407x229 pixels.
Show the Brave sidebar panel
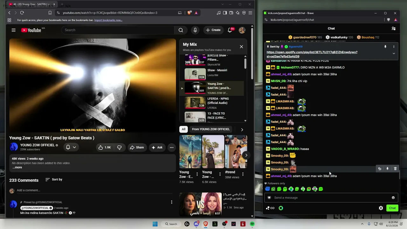tap(225, 13)
